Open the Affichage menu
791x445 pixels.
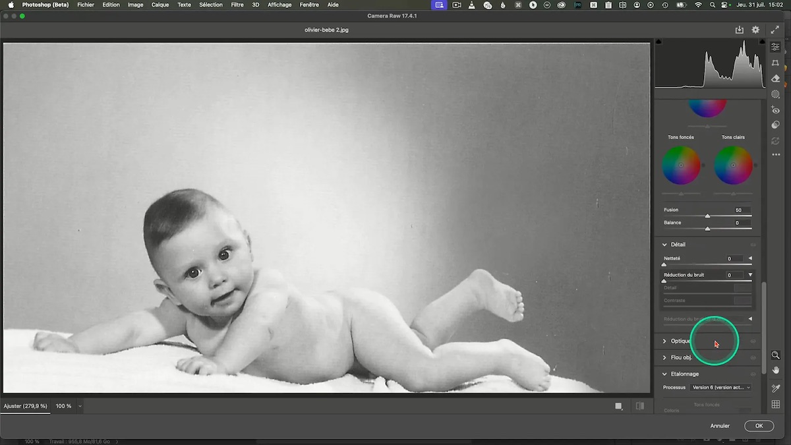click(x=279, y=5)
